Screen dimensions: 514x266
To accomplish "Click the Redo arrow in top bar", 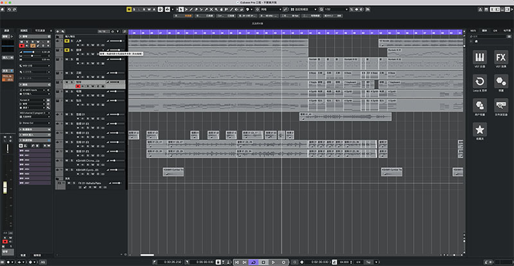I will click(x=14, y=10).
